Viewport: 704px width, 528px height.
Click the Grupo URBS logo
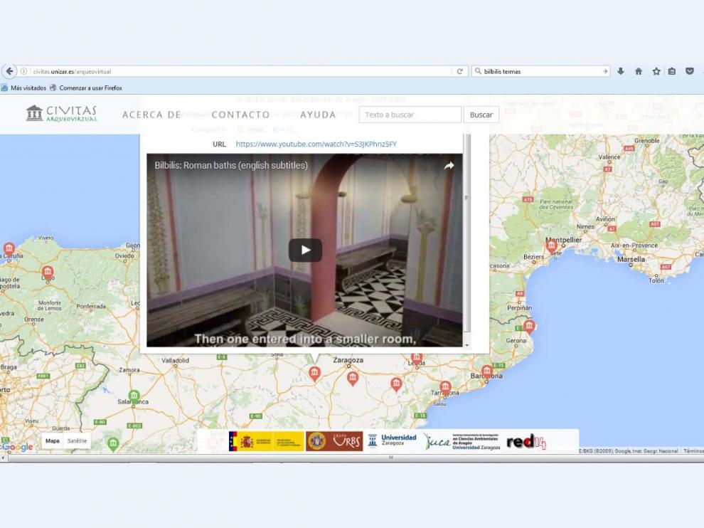click(334, 442)
